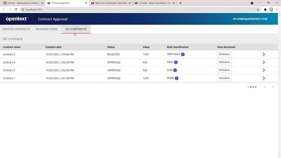Select the Contract 1 name cell
The width and height of the screenshot is (281, 158).
coord(9,78)
